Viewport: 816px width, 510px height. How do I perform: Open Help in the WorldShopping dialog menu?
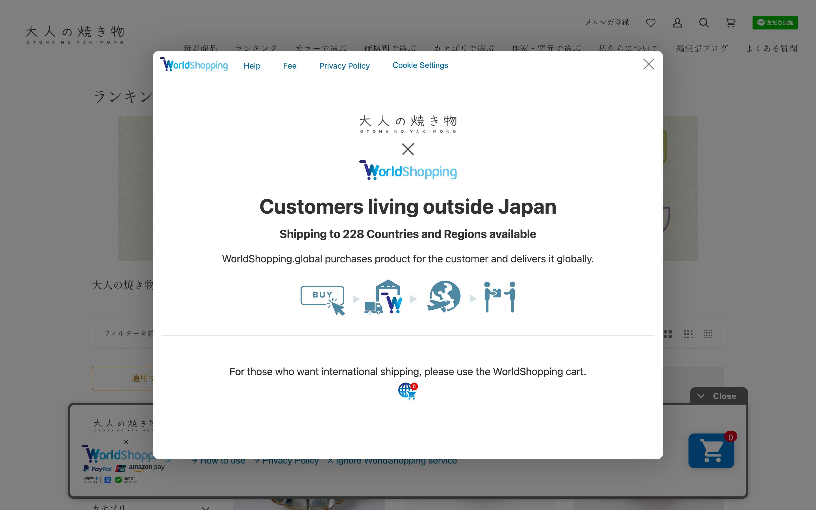point(252,65)
